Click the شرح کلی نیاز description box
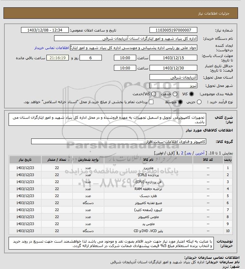 [107, 119]
